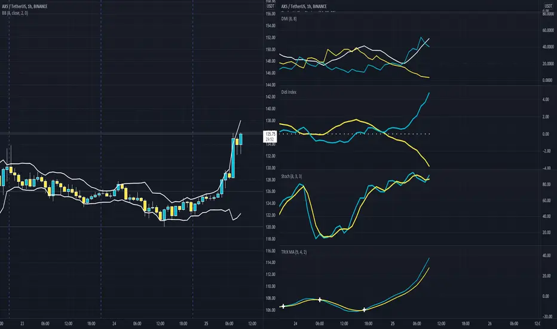The width and height of the screenshot is (557, 329).
Task: Click date label 26 on the right chart's time axis
Action: point(490,324)
